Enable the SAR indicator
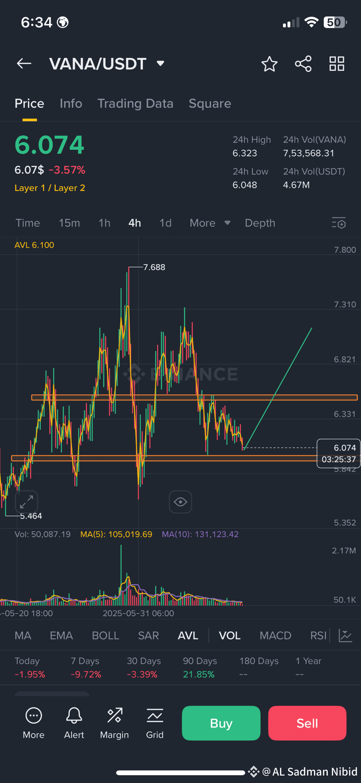This screenshot has height=783, width=361. (x=148, y=635)
